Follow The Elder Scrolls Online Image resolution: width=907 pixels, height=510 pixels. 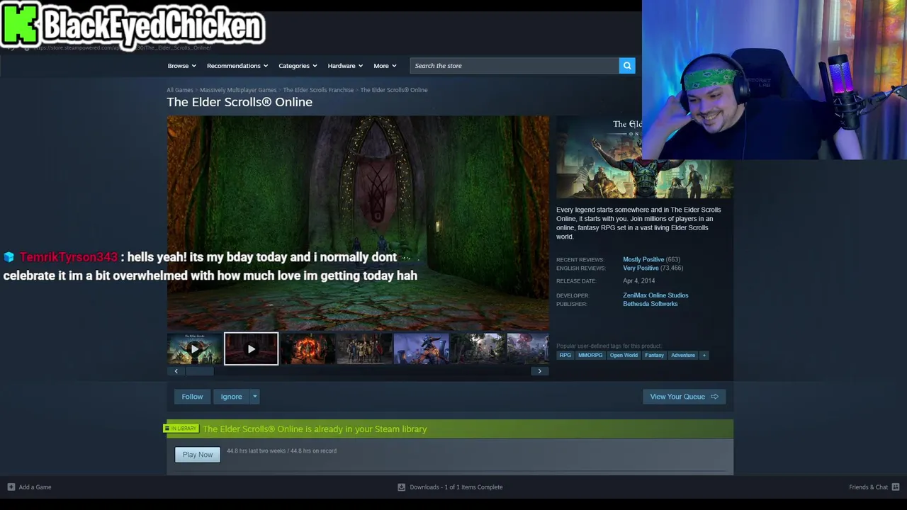(x=192, y=397)
